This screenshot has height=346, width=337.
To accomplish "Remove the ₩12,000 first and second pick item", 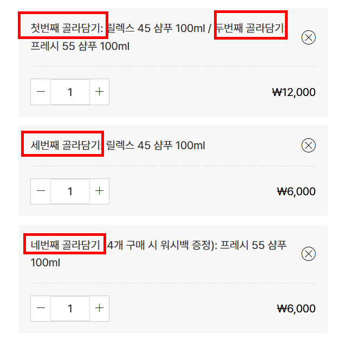I will [x=308, y=37].
